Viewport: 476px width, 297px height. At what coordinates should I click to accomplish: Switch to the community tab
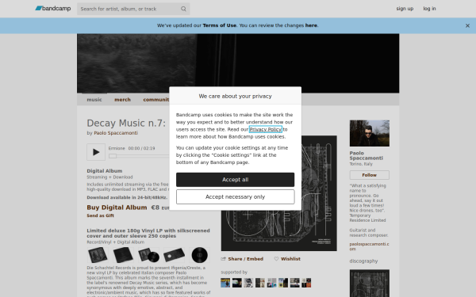click(156, 100)
